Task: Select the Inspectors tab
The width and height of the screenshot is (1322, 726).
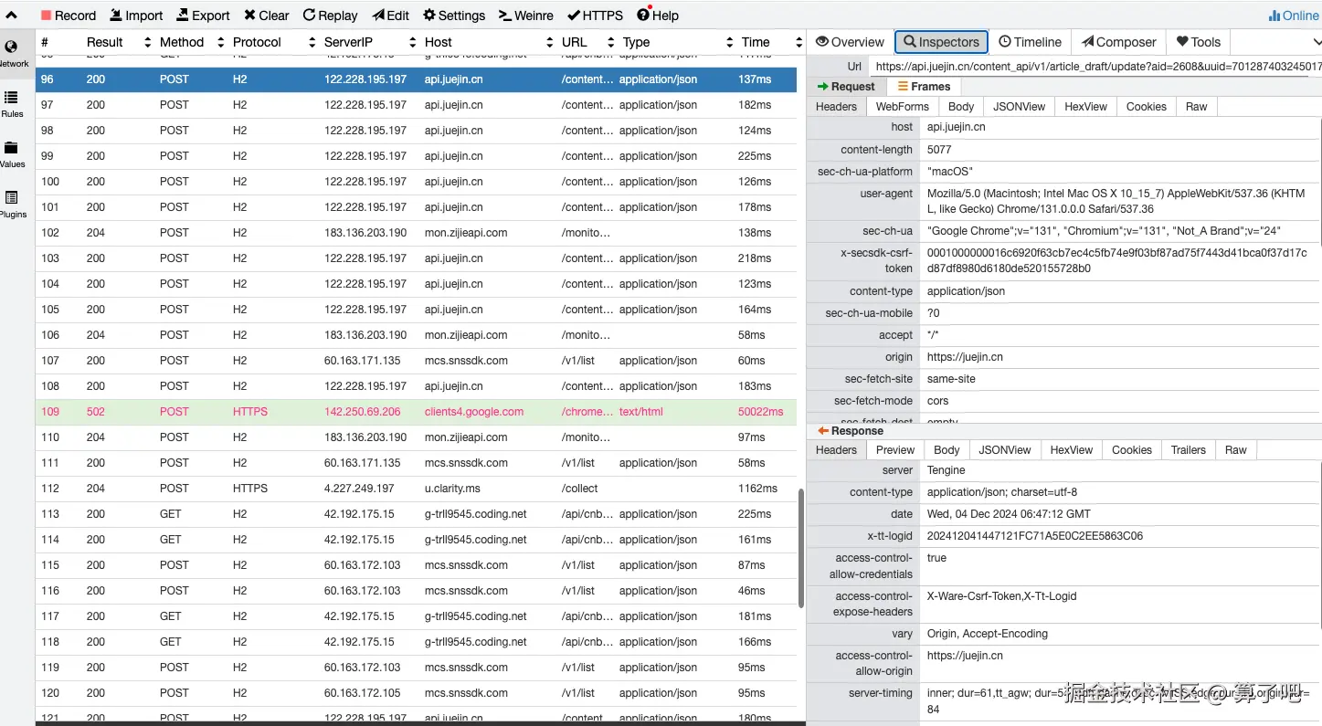Action: point(941,42)
